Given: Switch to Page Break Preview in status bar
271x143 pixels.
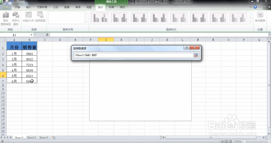Looking at the screenshot, I should [230, 141].
